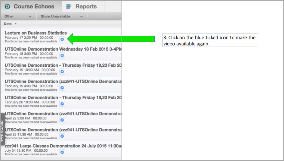Viewport: 284px width, 161px height.
Task: Switch to the Reports tab
Action: pos(86,6)
